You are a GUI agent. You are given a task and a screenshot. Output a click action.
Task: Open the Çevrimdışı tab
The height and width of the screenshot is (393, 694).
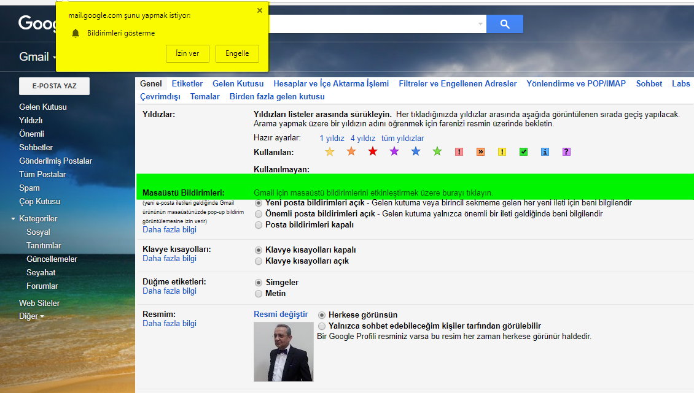(160, 96)
